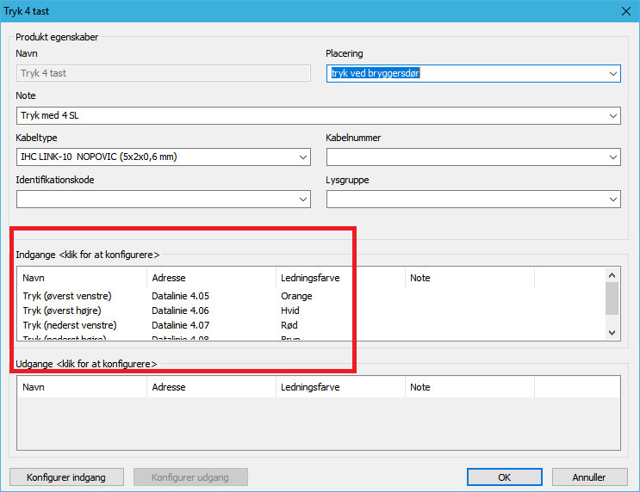Expand the Note dropdown list

[612, 115]
